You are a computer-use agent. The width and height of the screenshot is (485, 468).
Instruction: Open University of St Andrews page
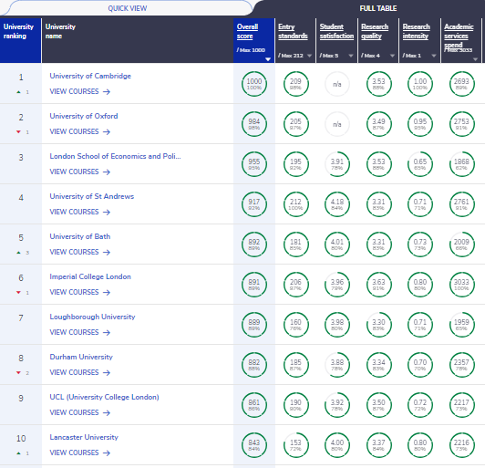(x=92, y=196)
